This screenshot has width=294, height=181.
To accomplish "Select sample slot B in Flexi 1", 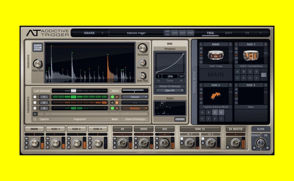I will (244, 71).
